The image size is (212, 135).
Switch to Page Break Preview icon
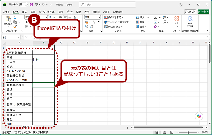[x=172, y=132]
